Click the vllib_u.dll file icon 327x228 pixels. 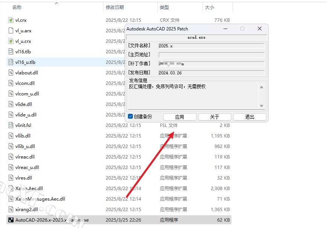click(x=11, y=146)
